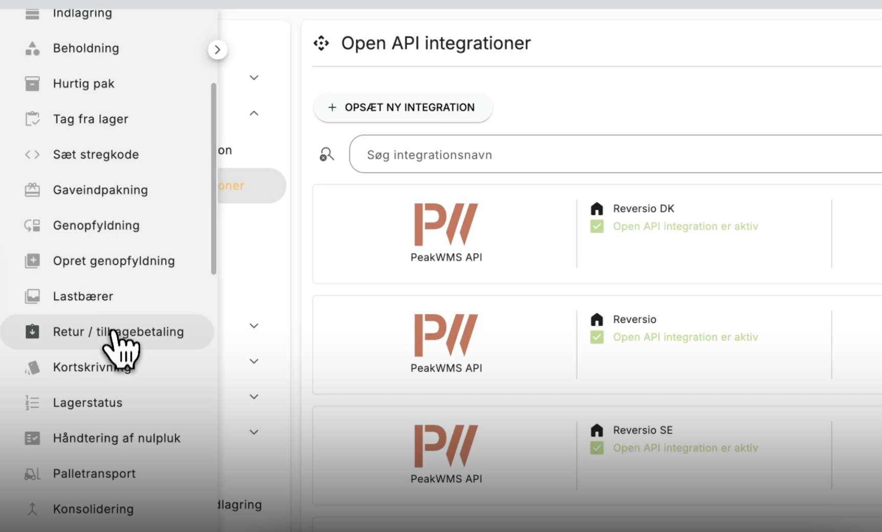Open the Gaveindpakning gift icon
The height and width of the screenshot is (532, 882).
point(32,190)
